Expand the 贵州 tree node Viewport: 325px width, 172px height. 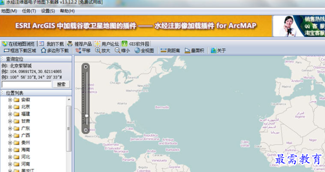coord(10,143)
